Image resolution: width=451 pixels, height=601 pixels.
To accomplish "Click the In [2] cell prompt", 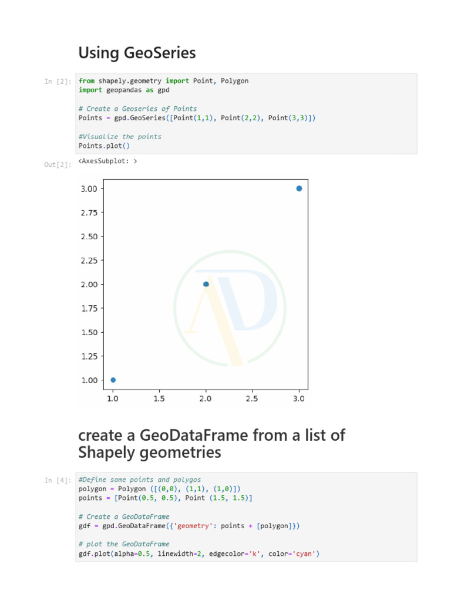I will 58,82.
